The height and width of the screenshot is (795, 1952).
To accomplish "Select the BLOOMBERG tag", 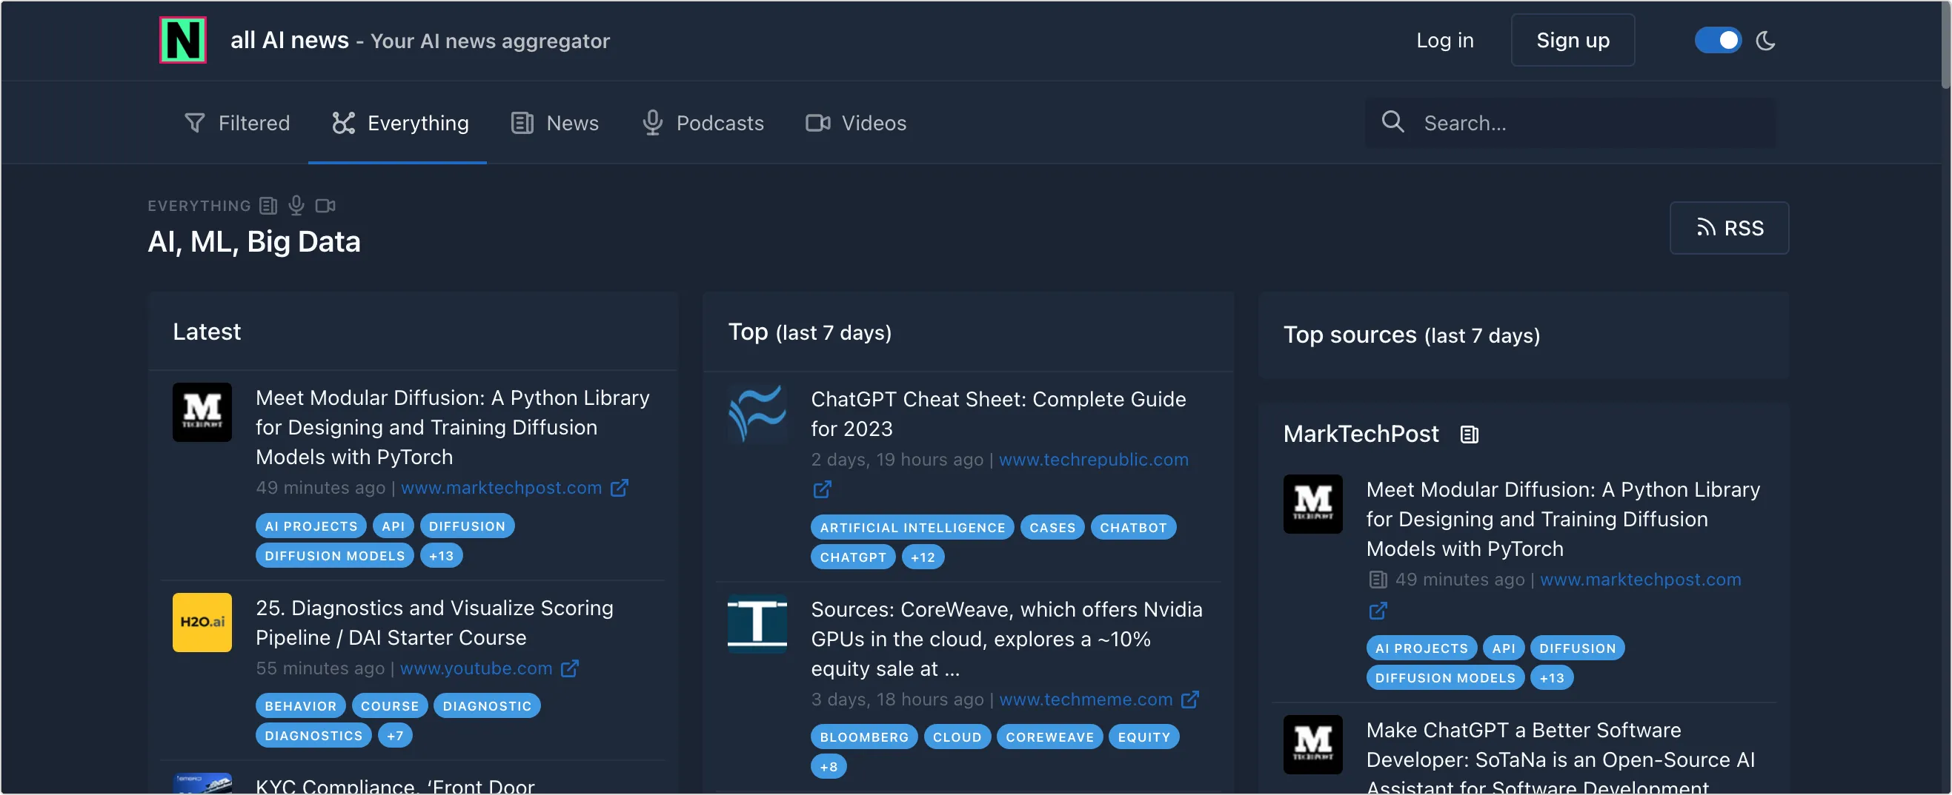I will (865, 737).
